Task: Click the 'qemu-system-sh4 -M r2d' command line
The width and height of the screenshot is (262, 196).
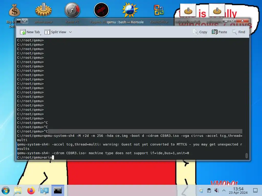Action: (130, 138)
